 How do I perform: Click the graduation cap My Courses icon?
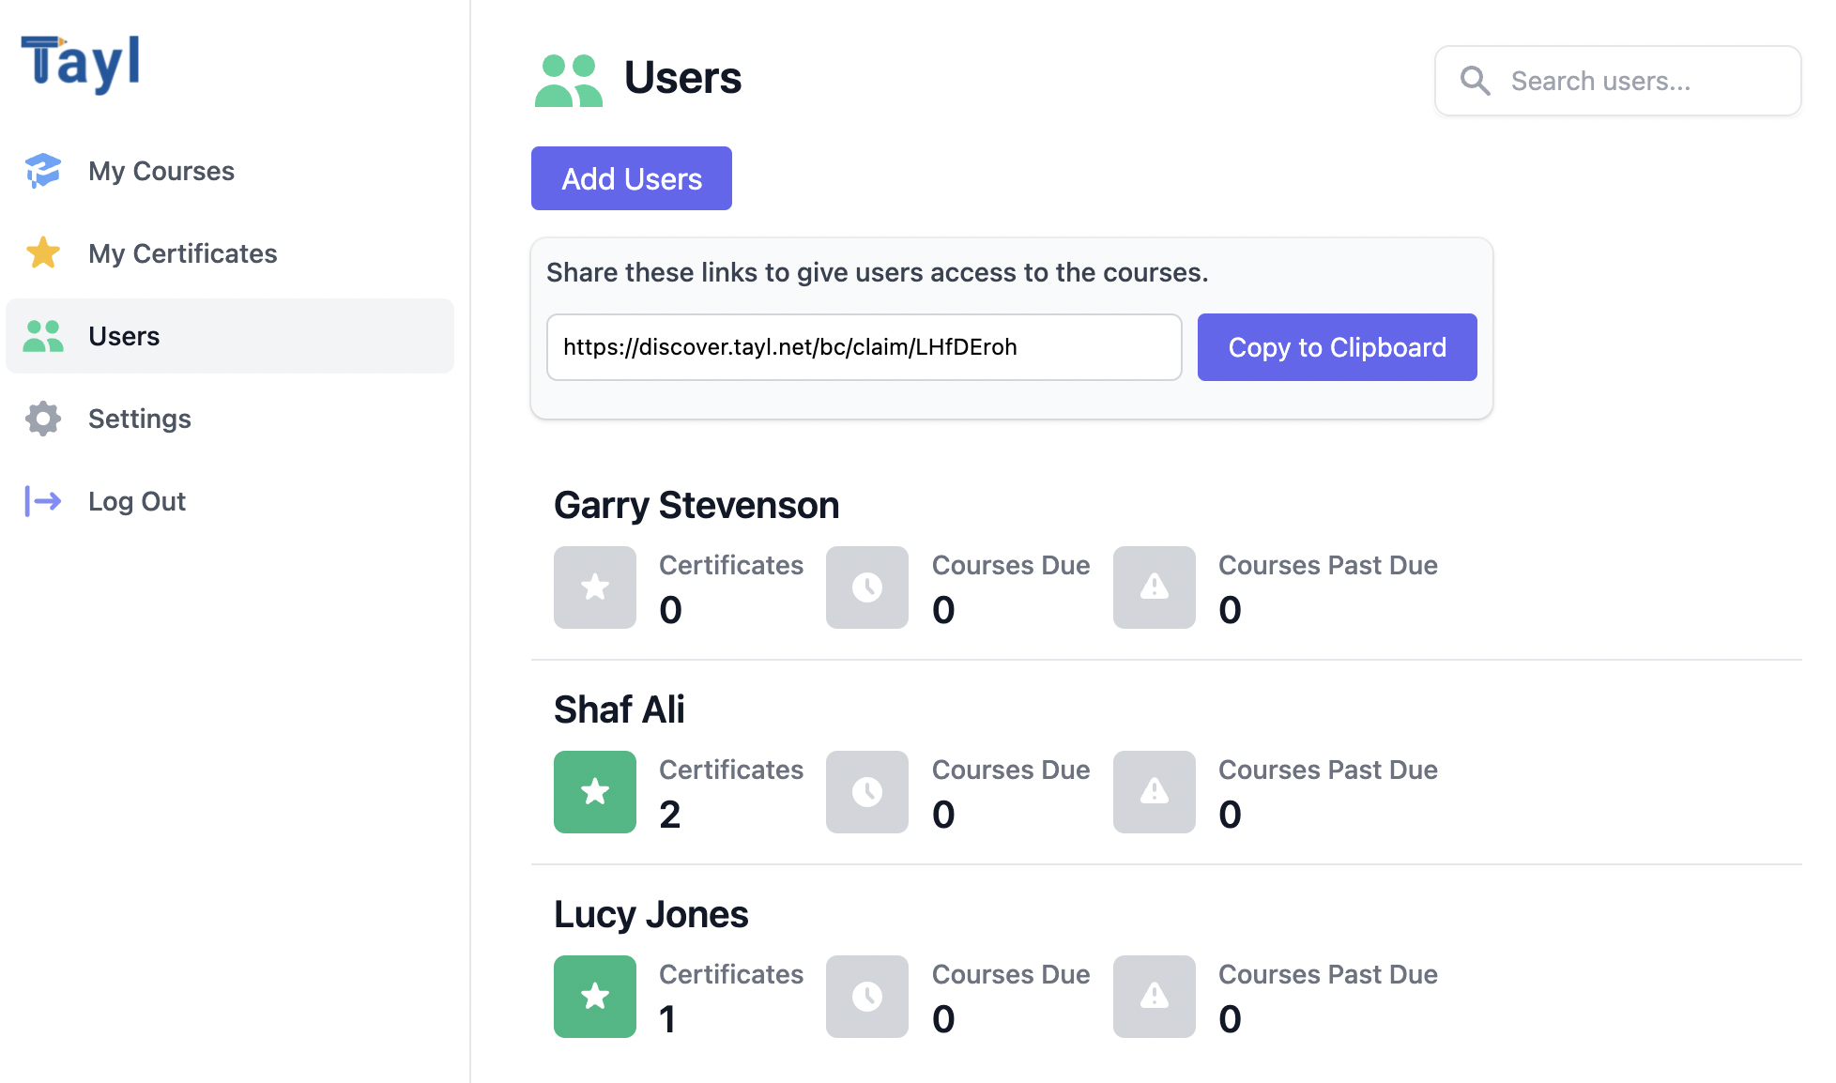click(x=43, y=171)
